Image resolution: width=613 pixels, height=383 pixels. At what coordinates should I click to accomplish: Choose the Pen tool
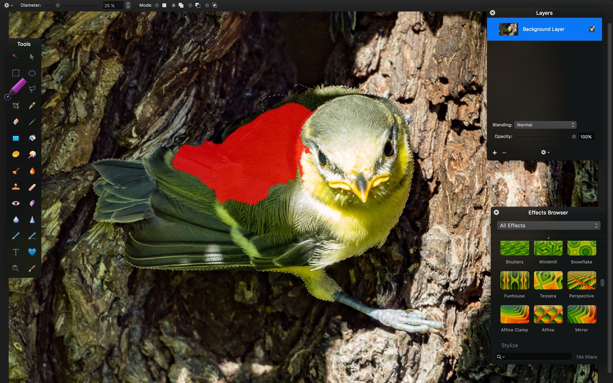pyautogui.click(x=16, y=236)
